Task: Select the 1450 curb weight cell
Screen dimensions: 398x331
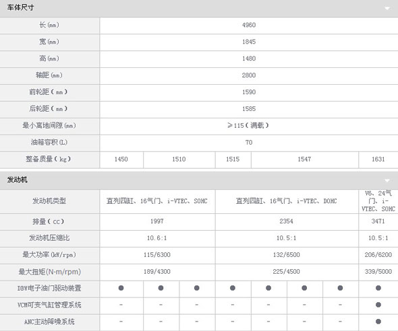Action: pyautogui.click(x=121, y=159)
